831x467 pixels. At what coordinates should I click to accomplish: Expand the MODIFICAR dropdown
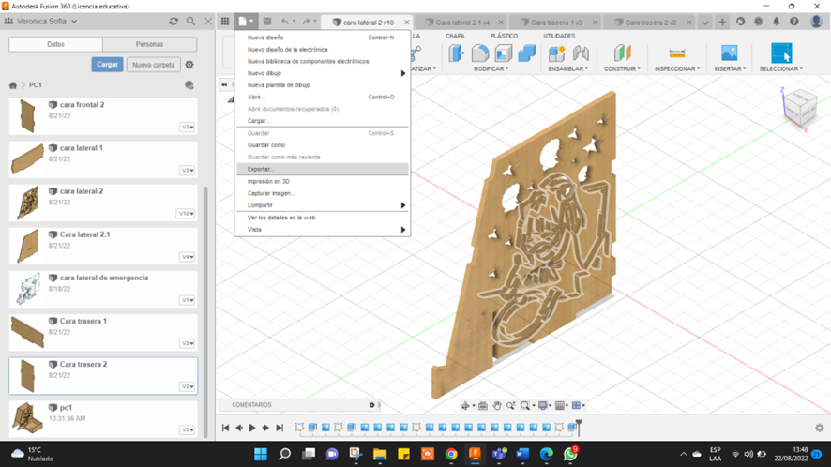click(491, 68)
